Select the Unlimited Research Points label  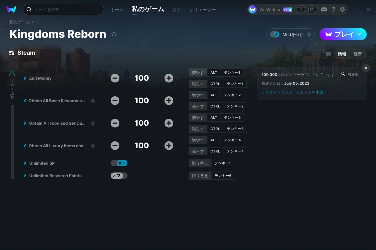pos(55,176)
